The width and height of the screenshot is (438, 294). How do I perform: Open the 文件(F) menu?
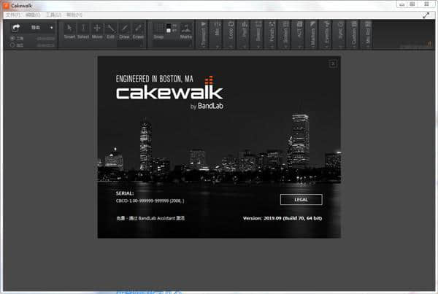coord(12,15)
